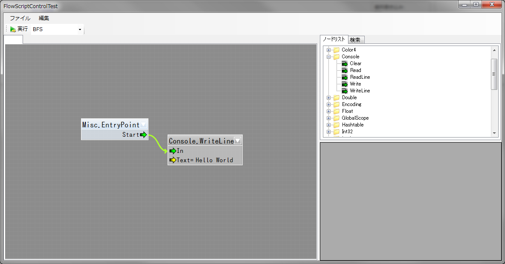Open the 編集 menu

pyautogui.click(x=44, y=18)
